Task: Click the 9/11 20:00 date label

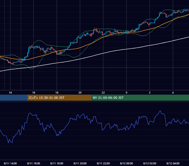Action: tap(80, 163)
